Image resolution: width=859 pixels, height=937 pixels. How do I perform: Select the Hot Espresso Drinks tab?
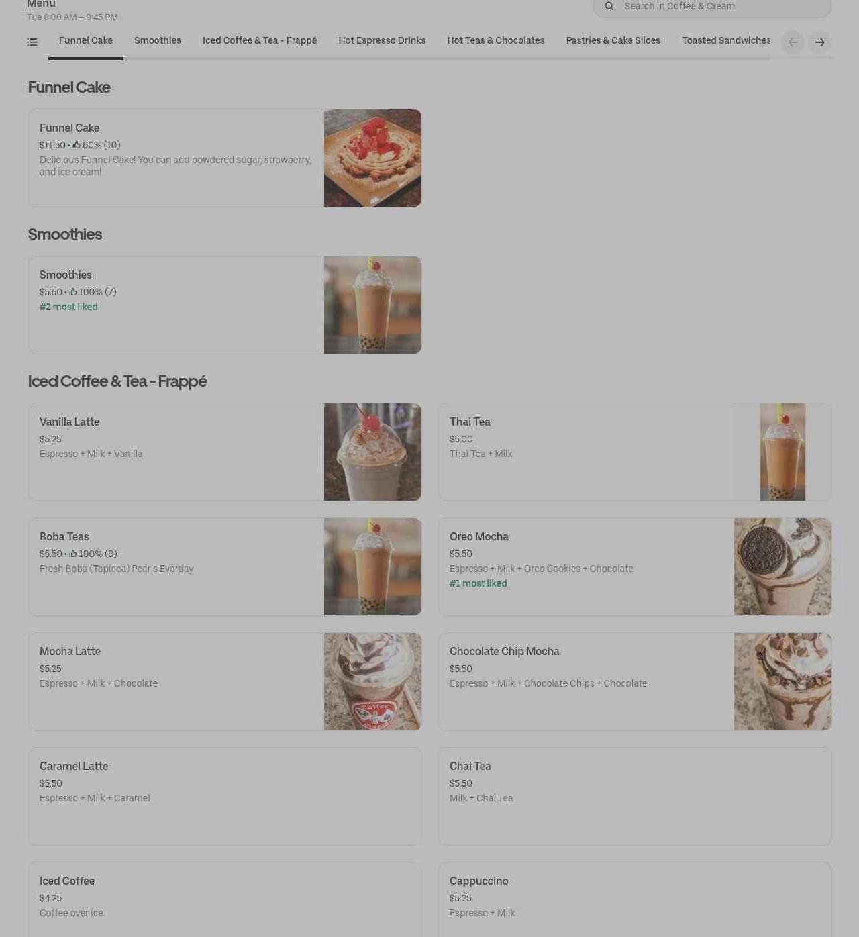pyautogui.click(x=382, y=41)
